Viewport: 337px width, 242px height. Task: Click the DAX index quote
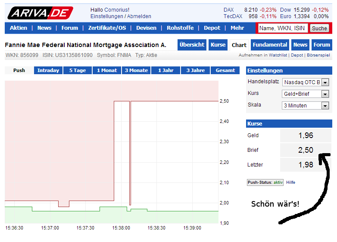tap(250, 10)
